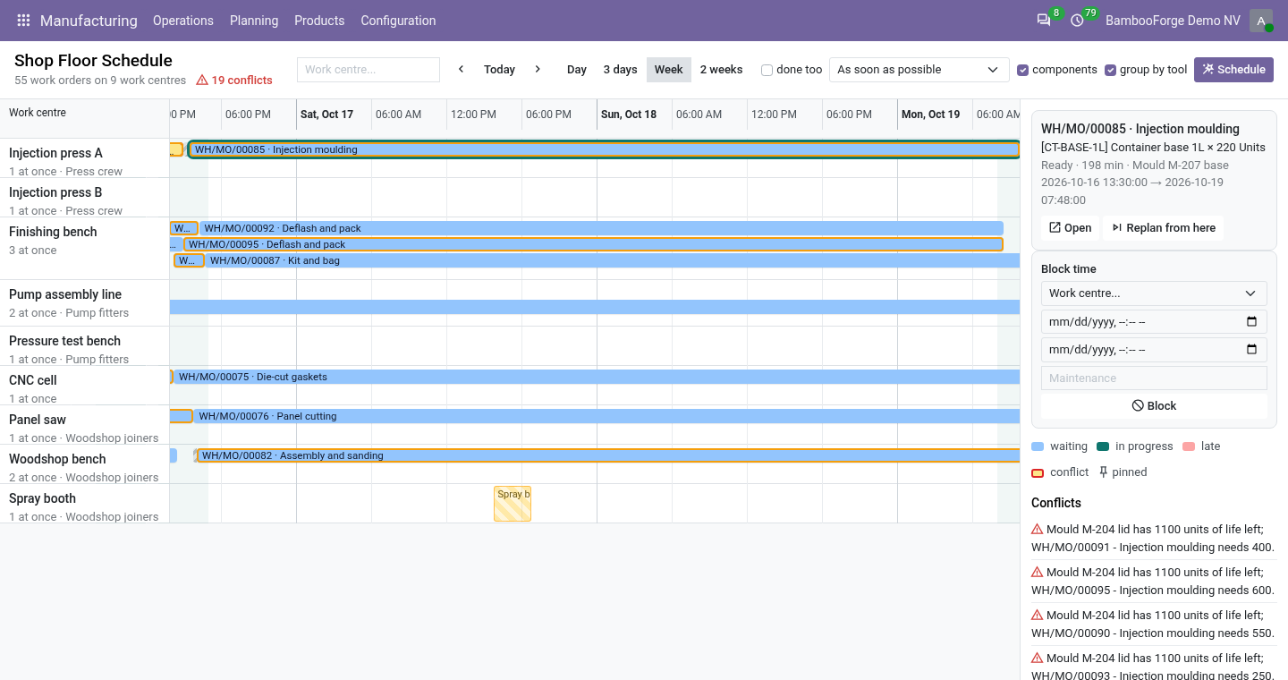Select WH/MO/00076 Panel cutting bar

pos(606,416)
